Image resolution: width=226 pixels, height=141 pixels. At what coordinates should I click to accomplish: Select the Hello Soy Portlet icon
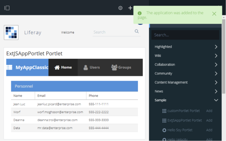(164, 130)
